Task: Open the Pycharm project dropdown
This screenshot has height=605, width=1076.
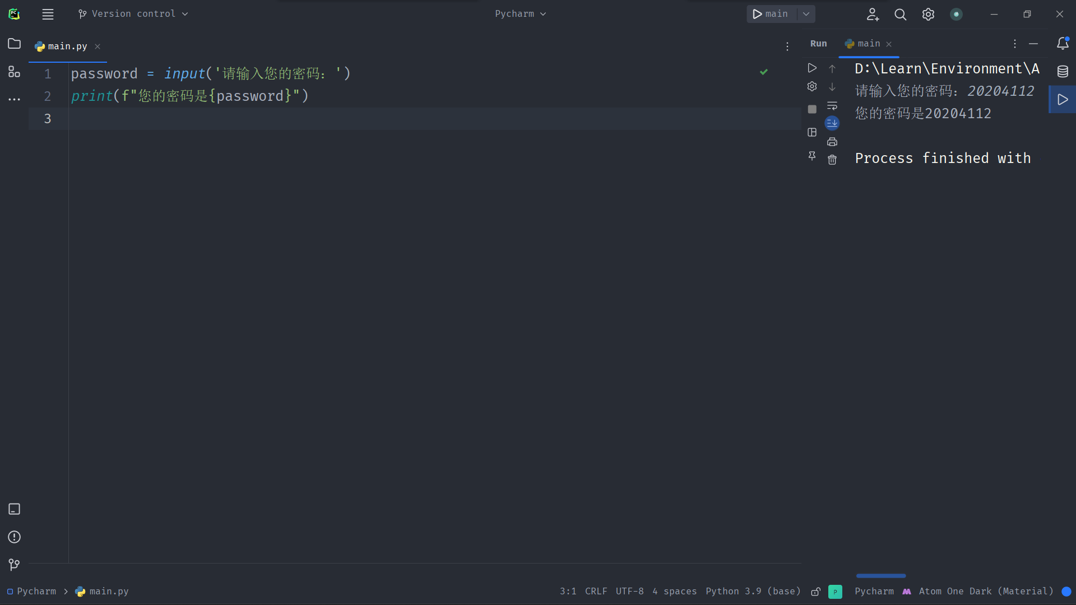Action: click(520, 14)
